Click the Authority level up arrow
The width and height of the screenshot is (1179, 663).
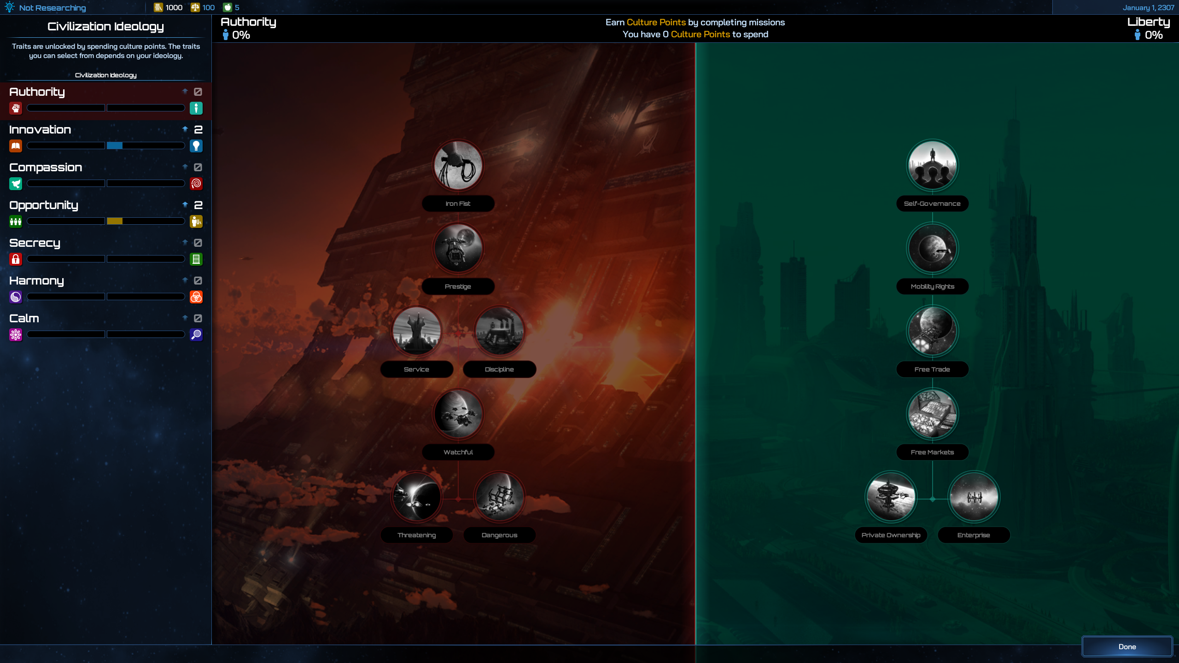pyautogui.click(x=185, y=91)
